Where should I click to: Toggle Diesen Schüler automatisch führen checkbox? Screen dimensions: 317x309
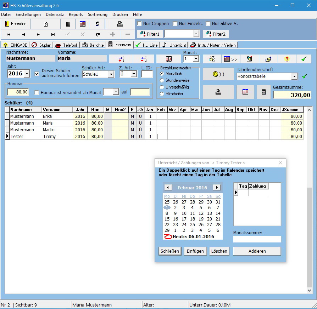[37, 74]
